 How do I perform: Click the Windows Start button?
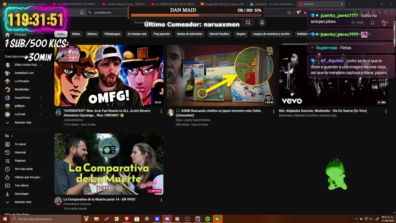click(x=5, y=219)
